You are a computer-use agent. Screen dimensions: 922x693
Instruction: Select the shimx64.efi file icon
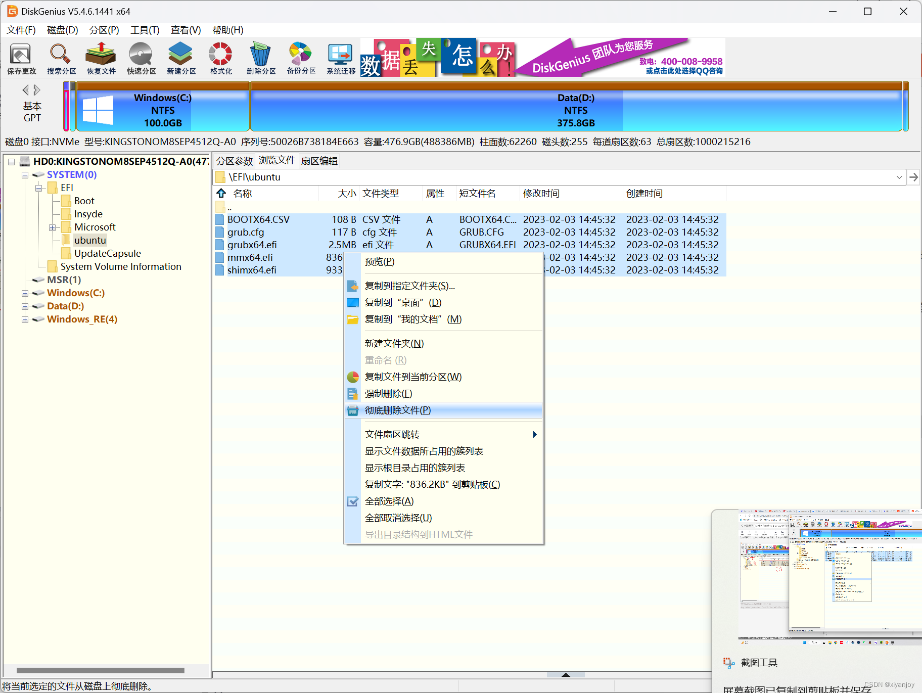point(220,270)
